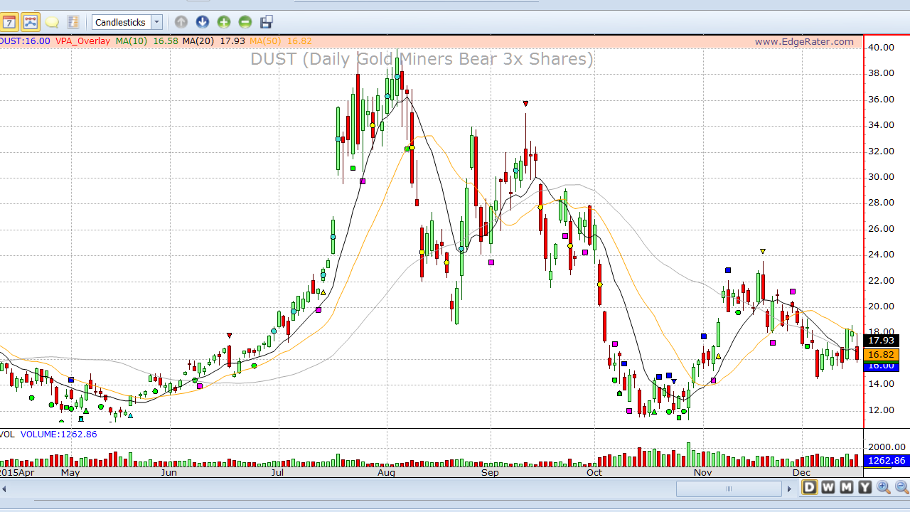Screen dimensions: 910x512
Task: Click the zoom out magnifier icon
Action: point(901,487)
